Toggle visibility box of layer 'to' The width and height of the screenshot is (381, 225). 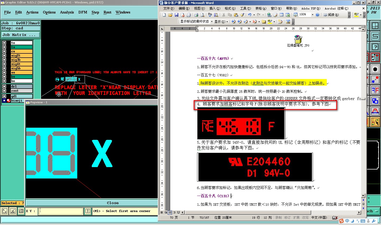4,43
